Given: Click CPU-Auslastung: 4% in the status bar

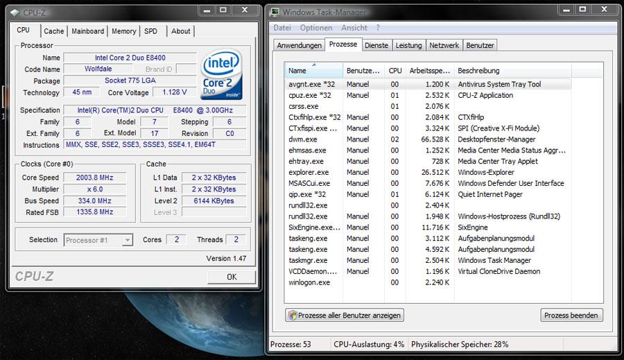Looking at the screenshot, I should 369,345.
